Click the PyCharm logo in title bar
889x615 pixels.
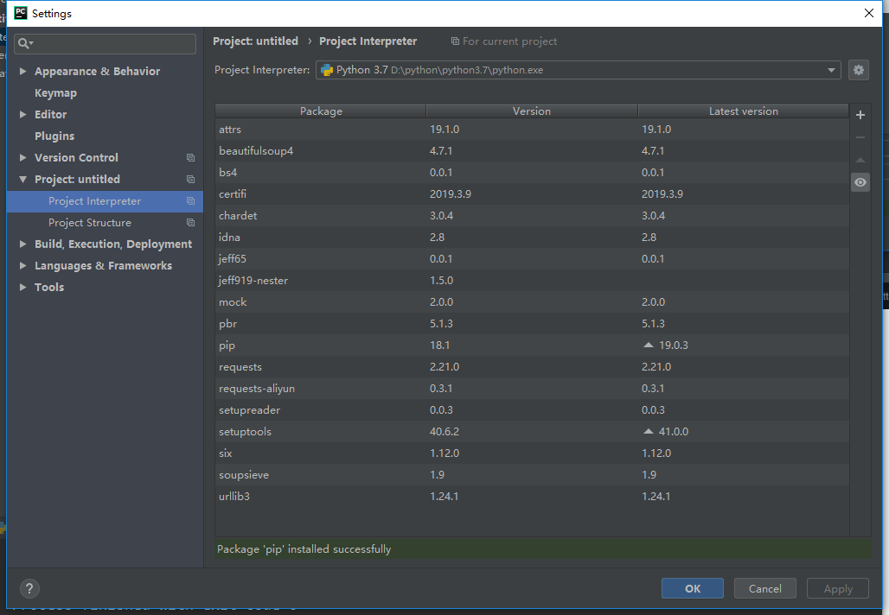(x=21, y=13)
